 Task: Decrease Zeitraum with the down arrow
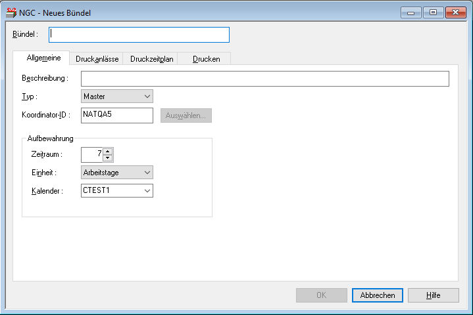click(108, 158)
